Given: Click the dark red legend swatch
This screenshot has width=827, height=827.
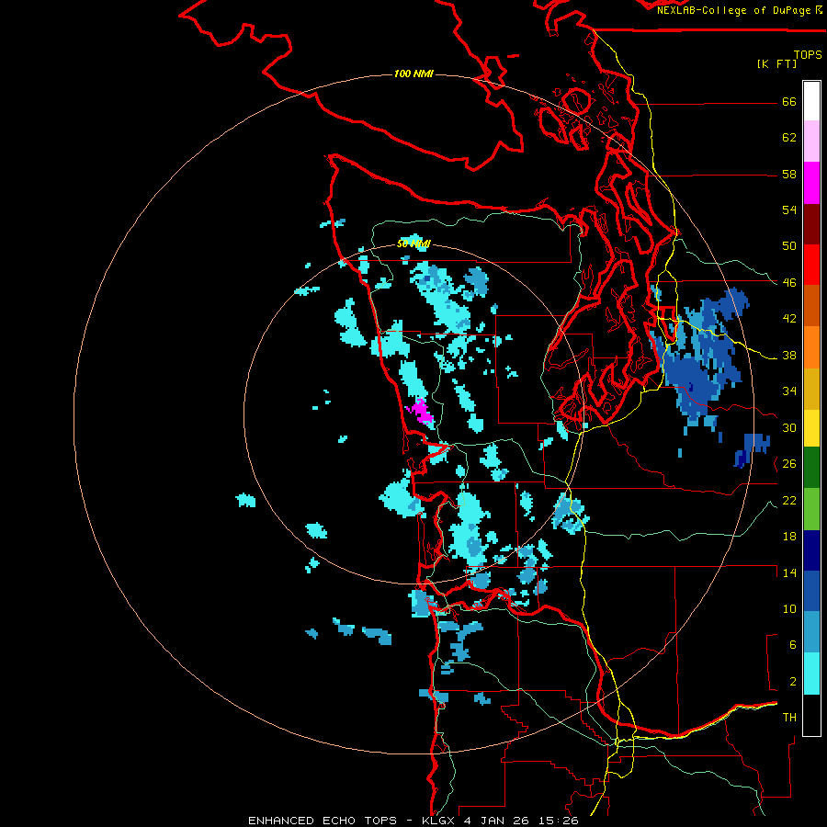Looking at the screenshot, I should 811,223.
